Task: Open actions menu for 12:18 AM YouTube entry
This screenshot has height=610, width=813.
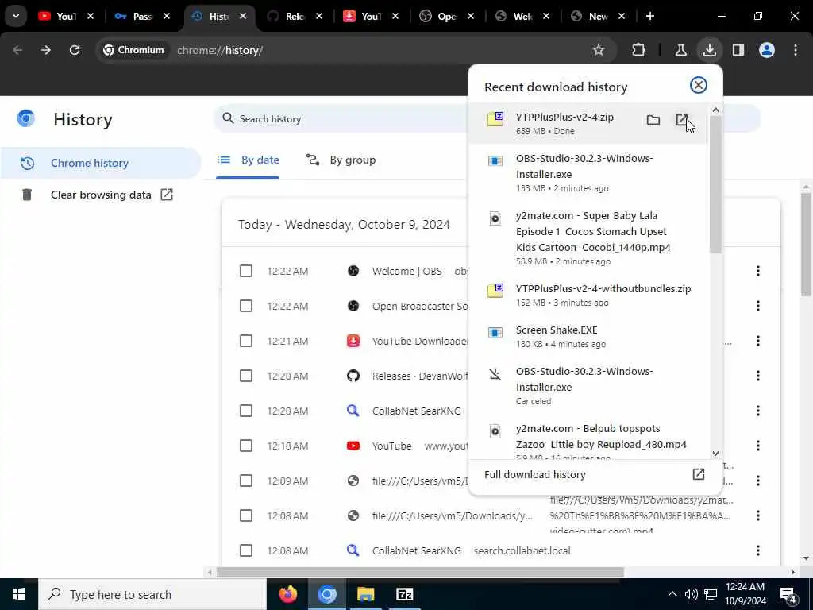Action: [758, 446]
